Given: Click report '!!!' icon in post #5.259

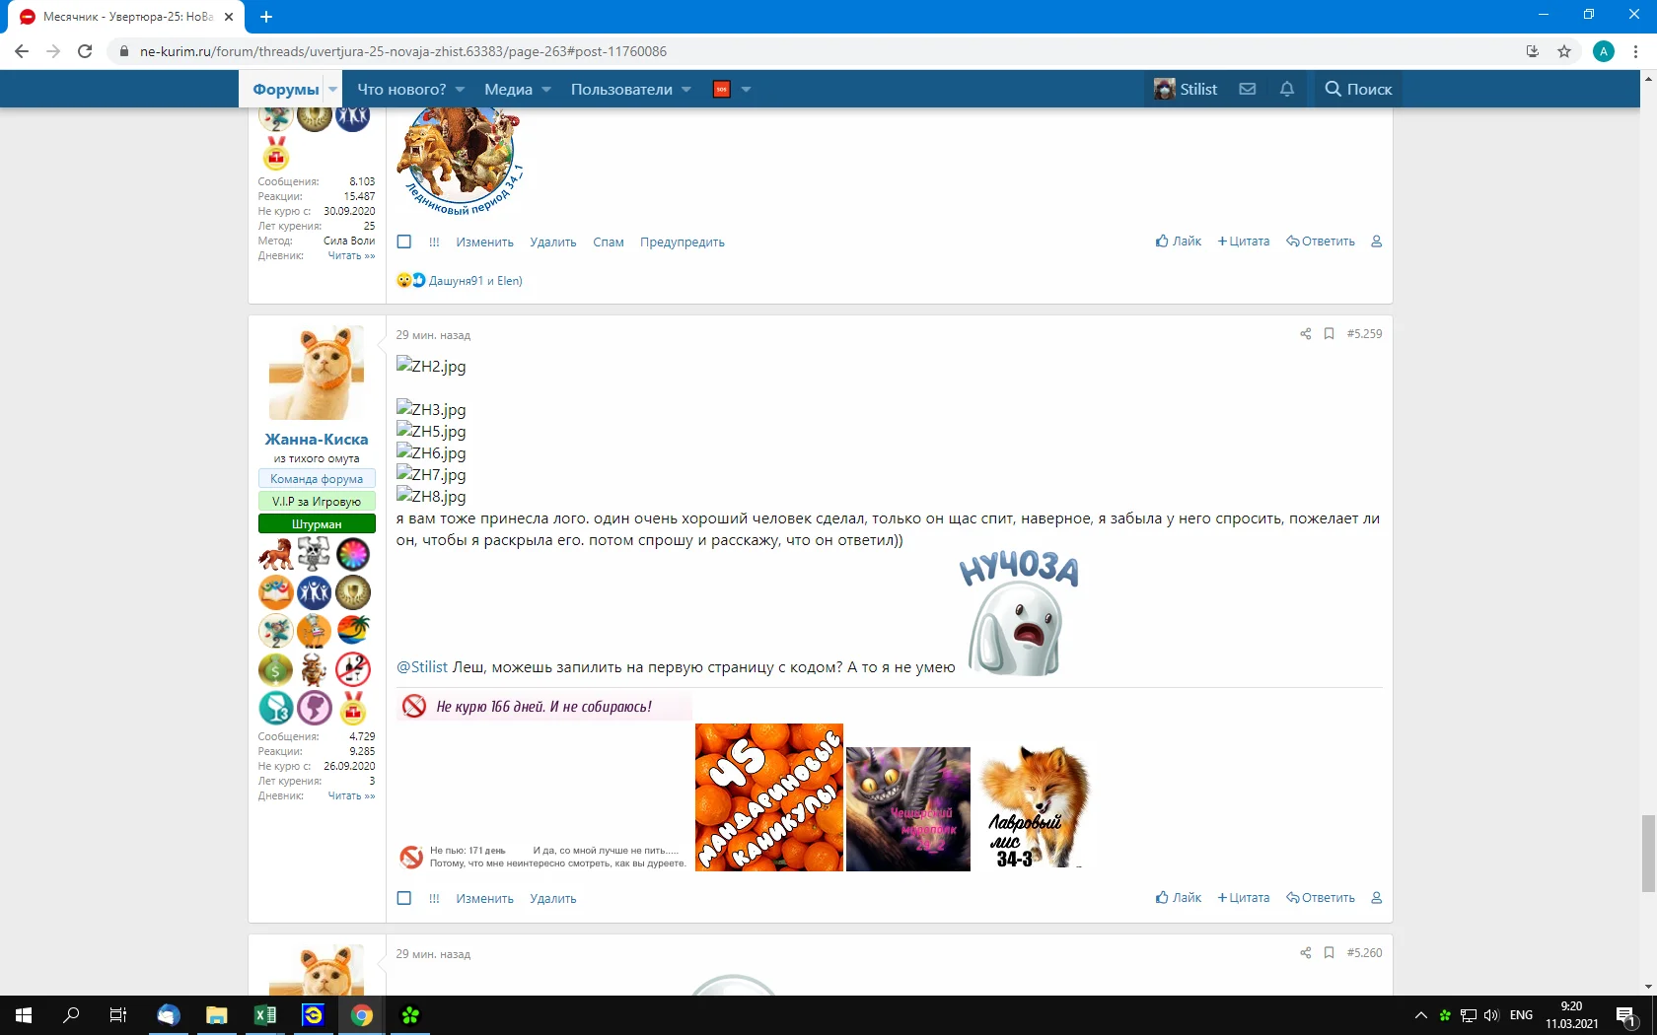Looking at the screenshot, I should 434,899.
